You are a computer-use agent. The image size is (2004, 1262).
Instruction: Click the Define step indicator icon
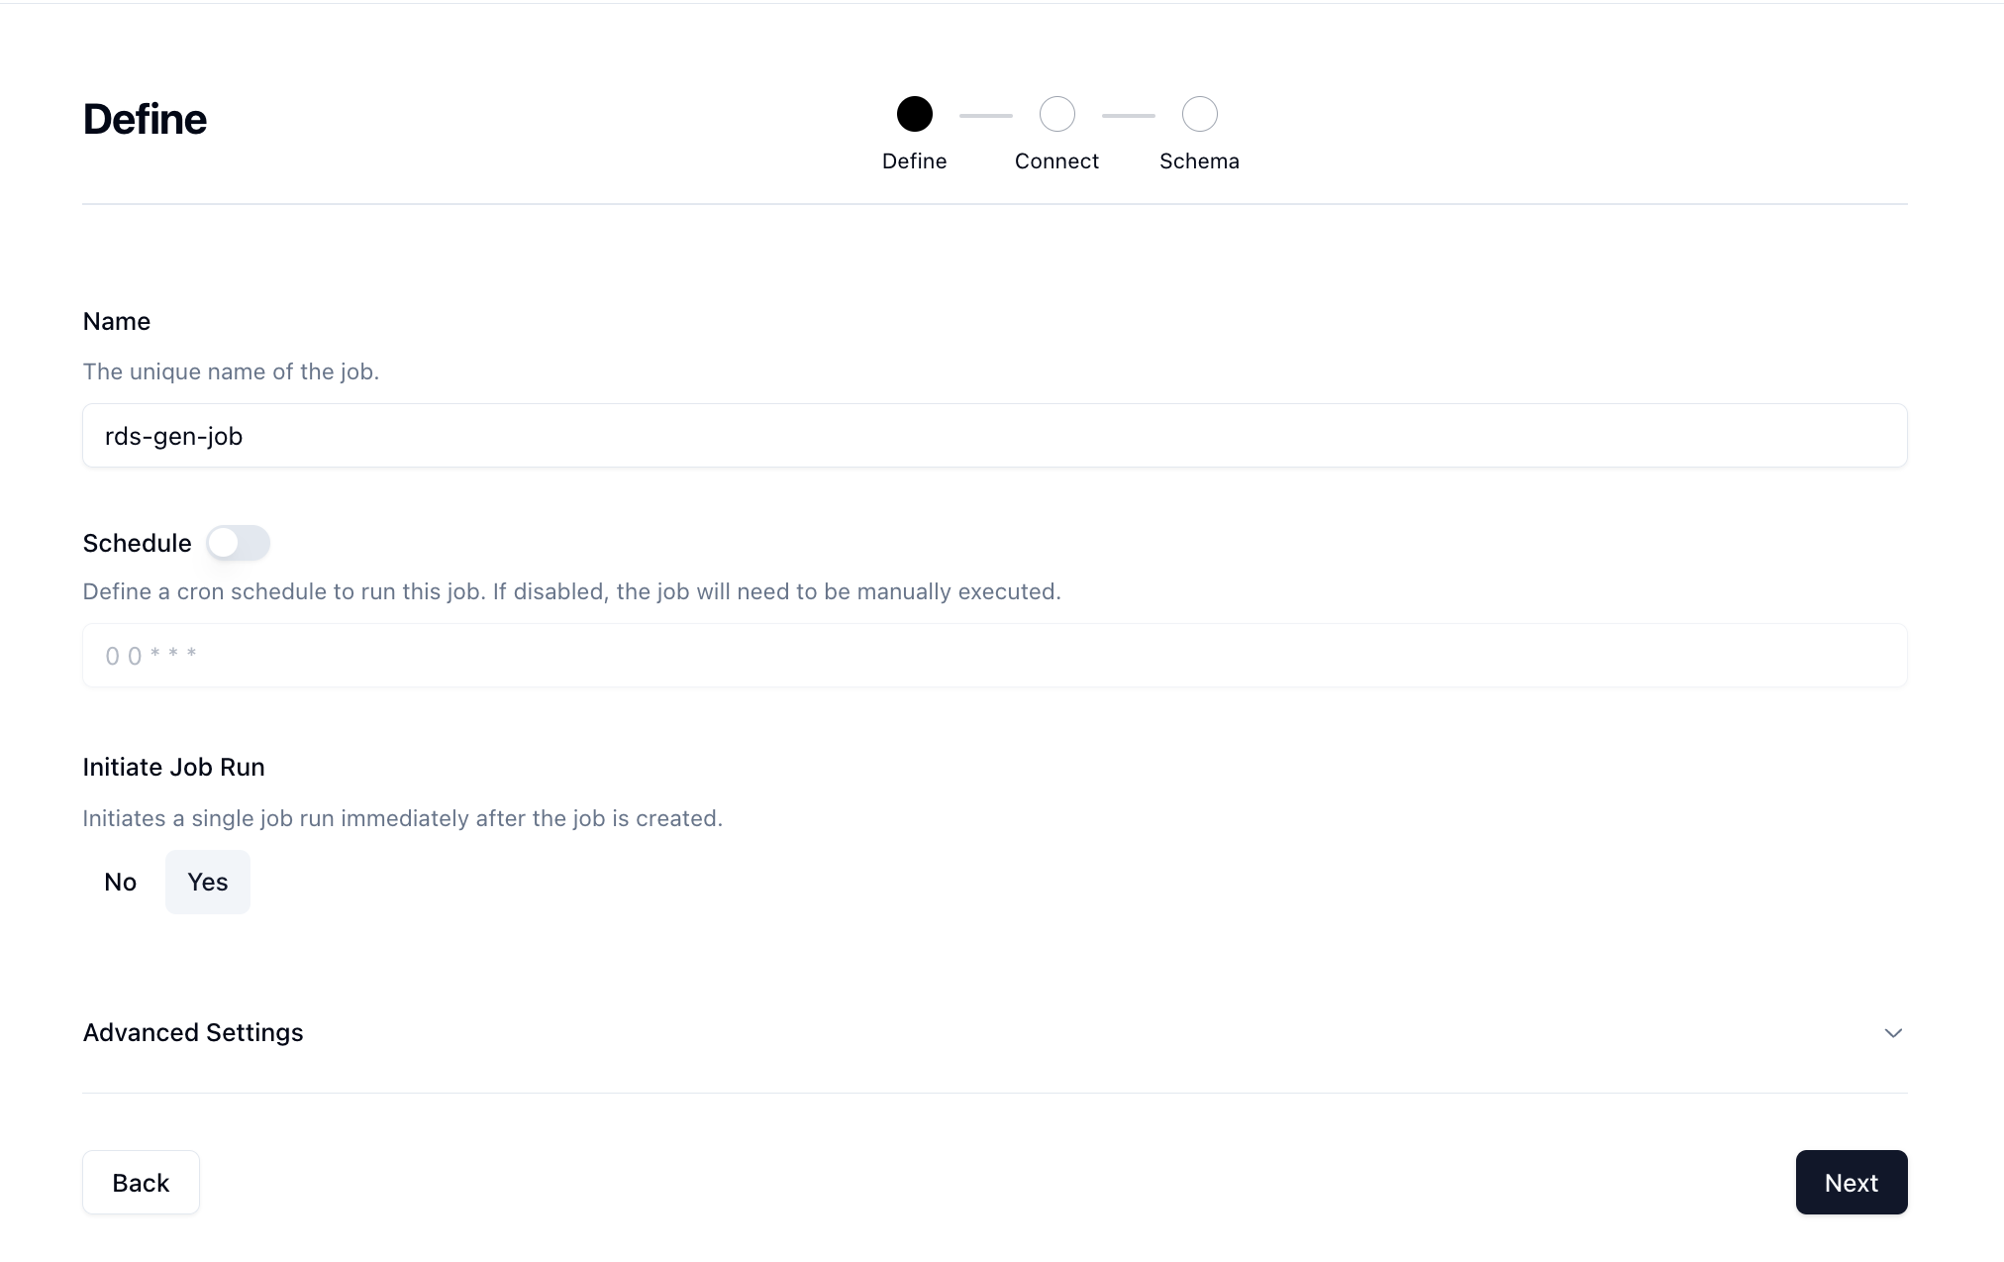pos(914,115)
